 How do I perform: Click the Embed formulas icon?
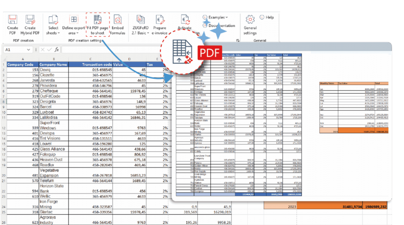[x=118, y=20]
